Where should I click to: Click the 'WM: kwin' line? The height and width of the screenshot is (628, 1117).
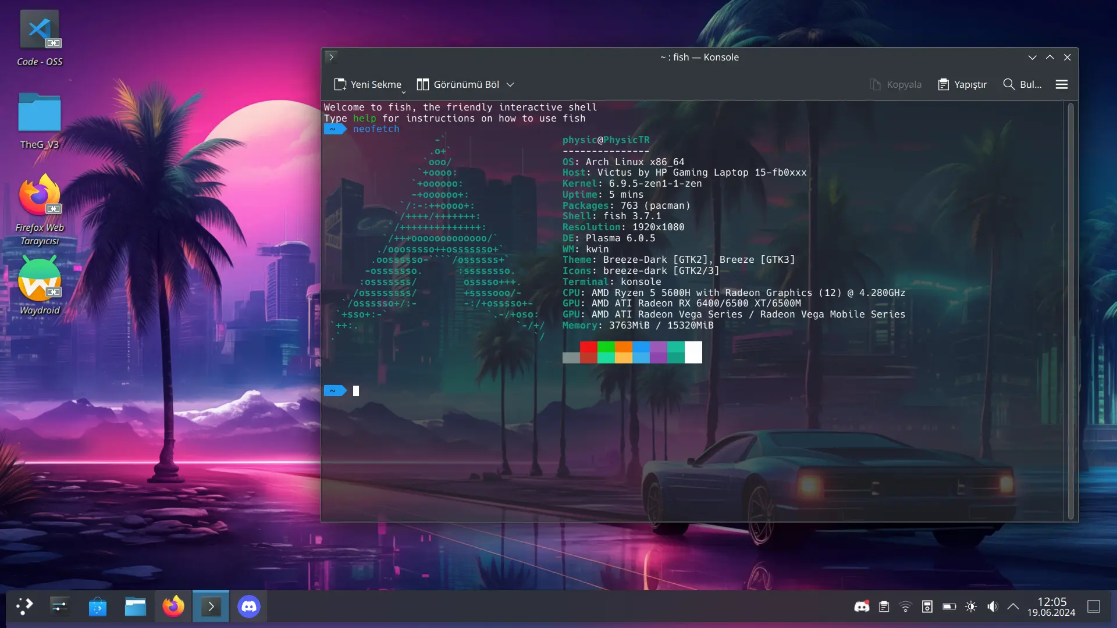(585, 249)
